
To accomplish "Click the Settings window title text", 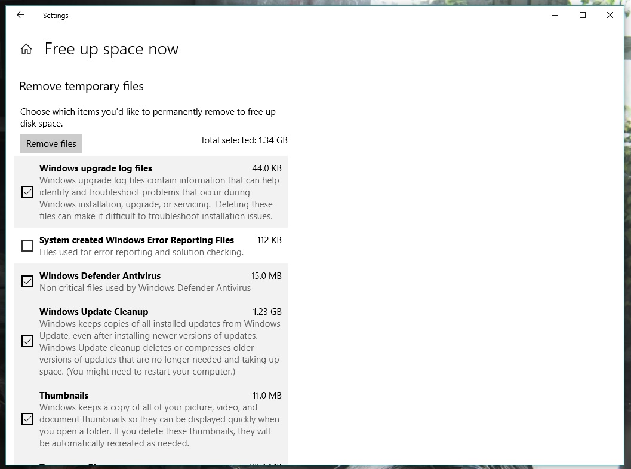I will [56, 16].
